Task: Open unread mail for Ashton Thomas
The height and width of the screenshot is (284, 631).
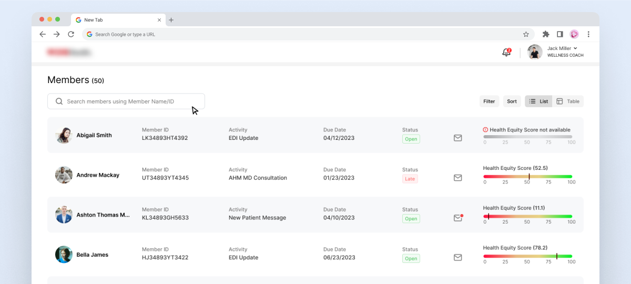Action: click(x=457, y=218)
